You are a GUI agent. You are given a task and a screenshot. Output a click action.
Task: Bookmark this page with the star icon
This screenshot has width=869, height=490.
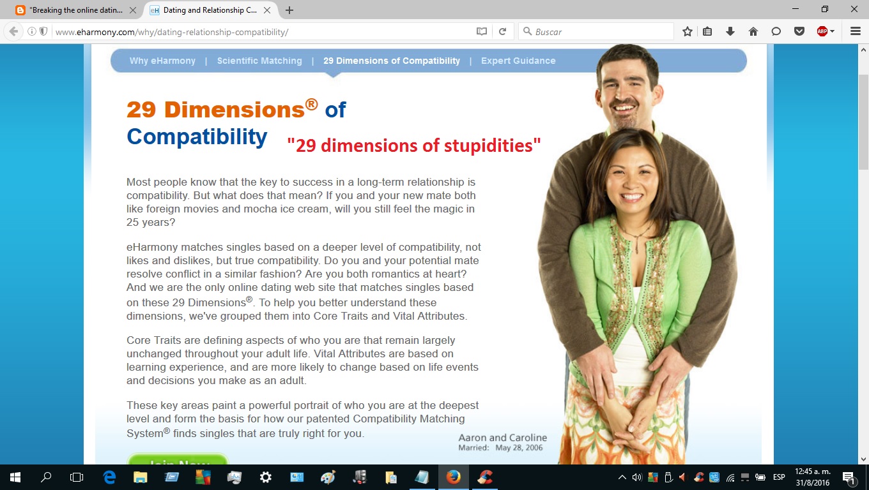point(688,31)
